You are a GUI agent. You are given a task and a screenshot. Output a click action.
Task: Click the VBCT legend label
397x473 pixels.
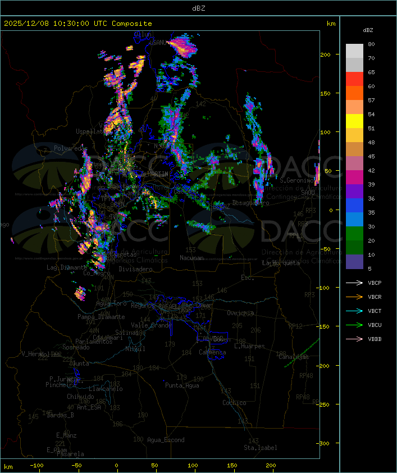[x=375, y=311]
